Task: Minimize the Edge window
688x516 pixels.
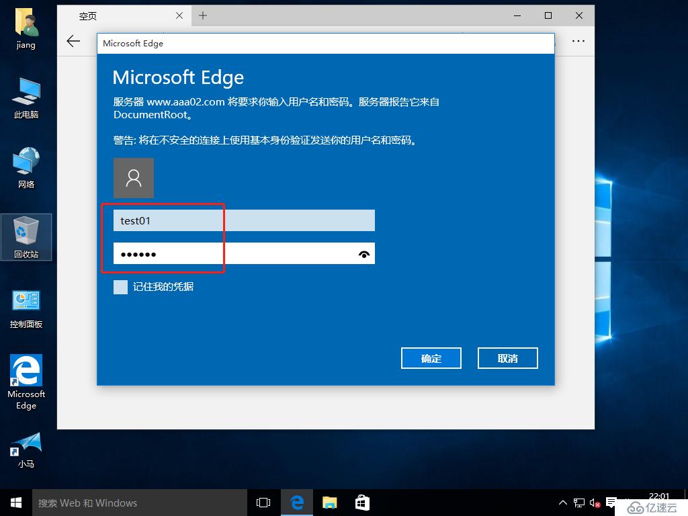Action: [x=517, y=16]
